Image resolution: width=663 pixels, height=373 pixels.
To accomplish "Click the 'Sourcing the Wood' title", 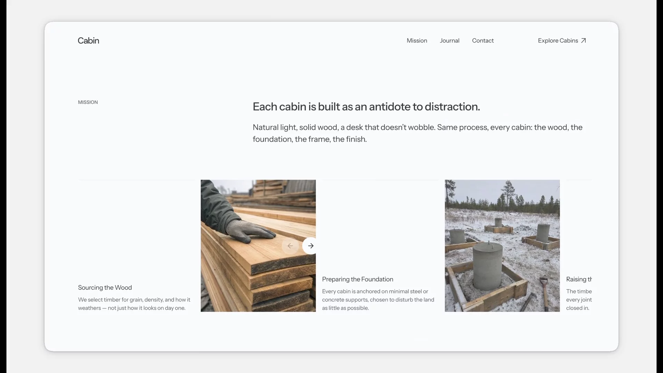I will 105,288.
